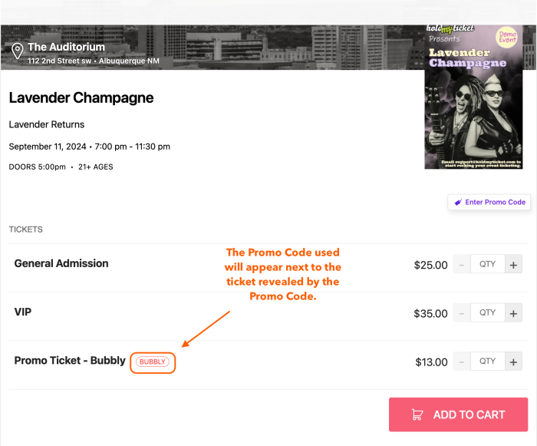Click the Promo Ticket - Bubbly QTY field
Screen dimensions: 537x446
[488, 362]
